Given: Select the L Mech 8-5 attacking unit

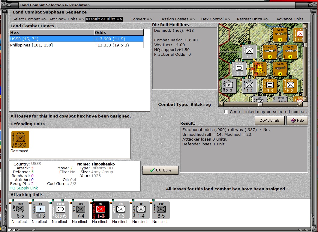Looking at the screenshot, I should 160,210.
